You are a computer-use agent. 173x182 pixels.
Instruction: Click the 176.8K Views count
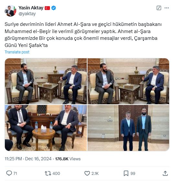(68, 159)
